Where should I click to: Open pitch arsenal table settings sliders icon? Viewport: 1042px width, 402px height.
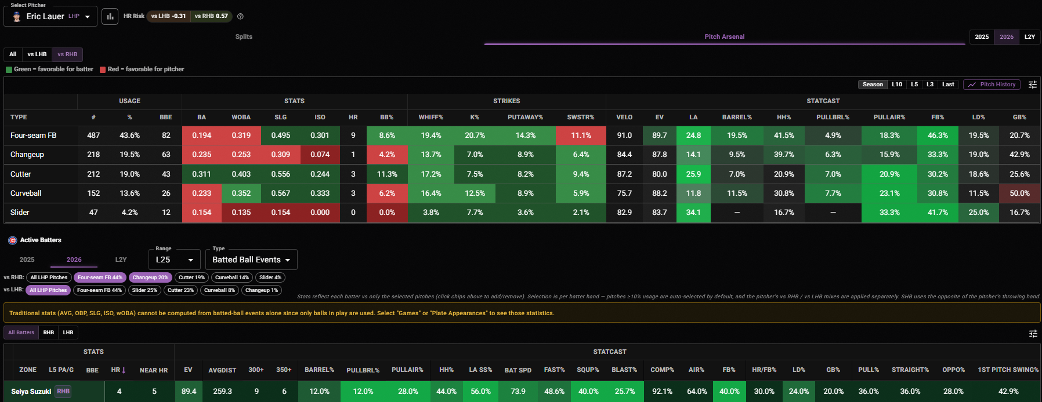tap(1033, 85)
